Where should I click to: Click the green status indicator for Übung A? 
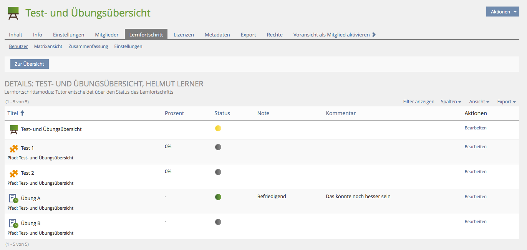tap(218, 197)
